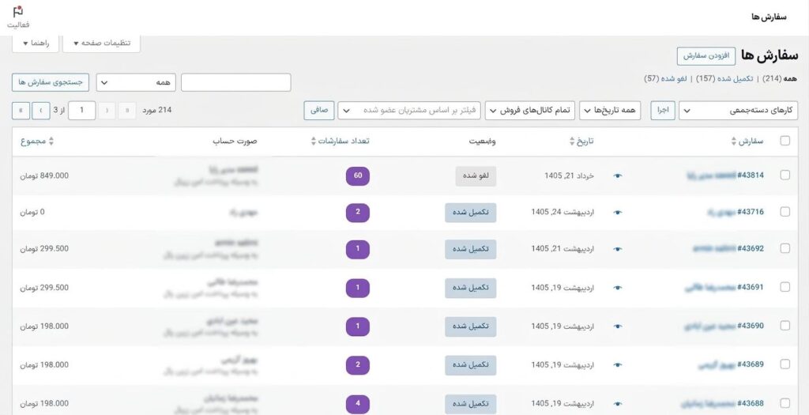Preview order #43814 with eye icon
Viewport: 809px width, 415px height.
click(618, 176)
